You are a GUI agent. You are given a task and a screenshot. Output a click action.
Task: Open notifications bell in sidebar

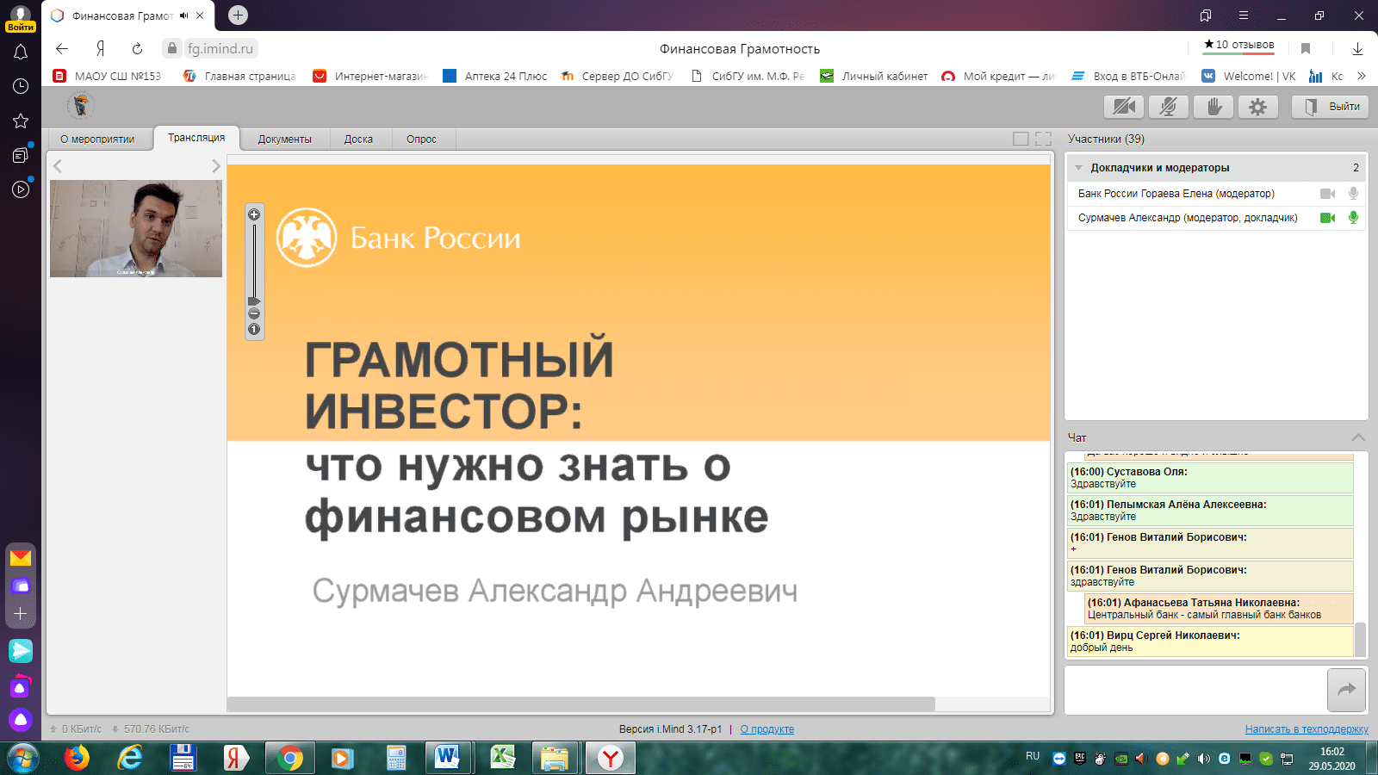(x=21, y=53)
